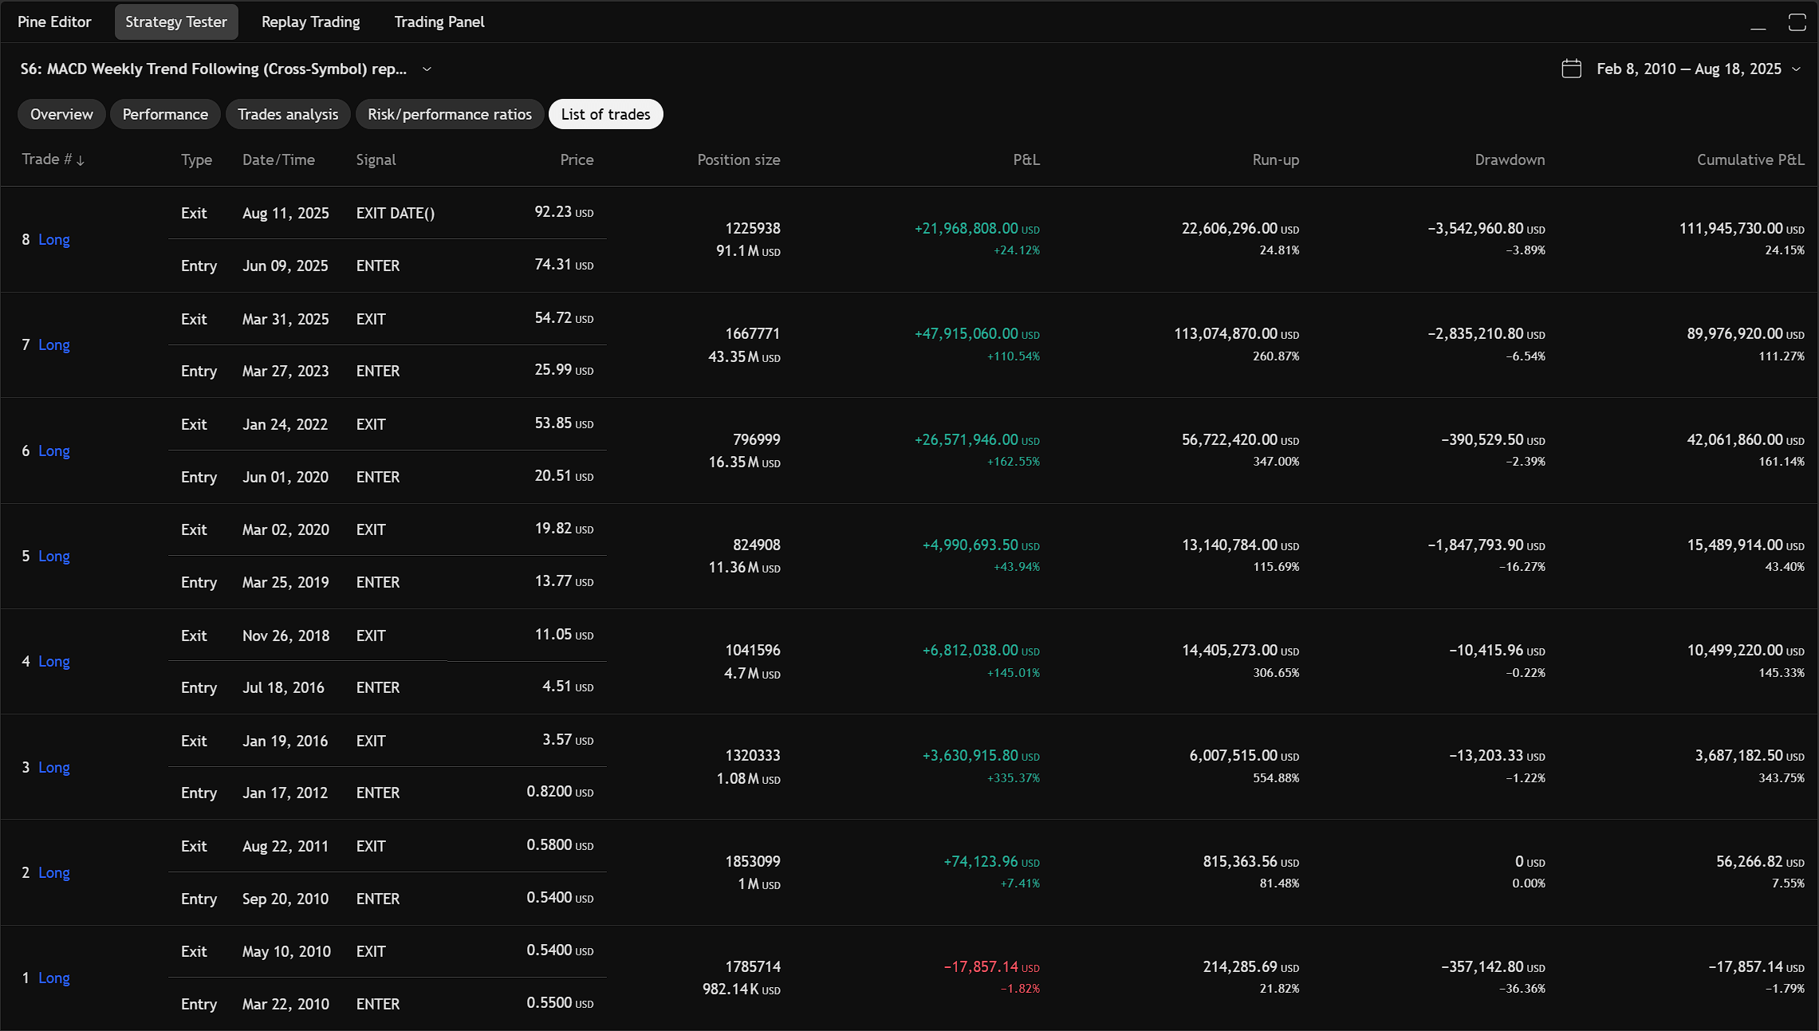Open the Long link for trade 7
Screen dimensions: 1819x1031
click(54, 344)
